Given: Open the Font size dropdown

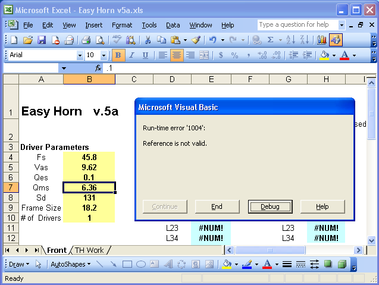Looking at the screenshot, I should tap(104, 55).
